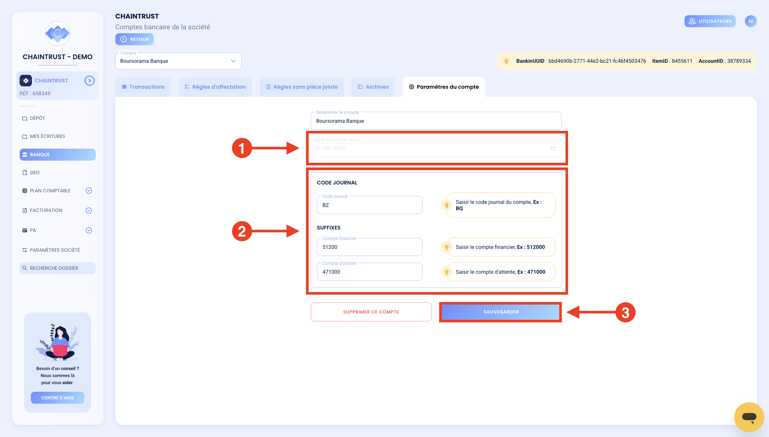Screen dimensions: 769x437
Task: Click the Règles sans pièce jointe icon
Action: coord(268,87)
